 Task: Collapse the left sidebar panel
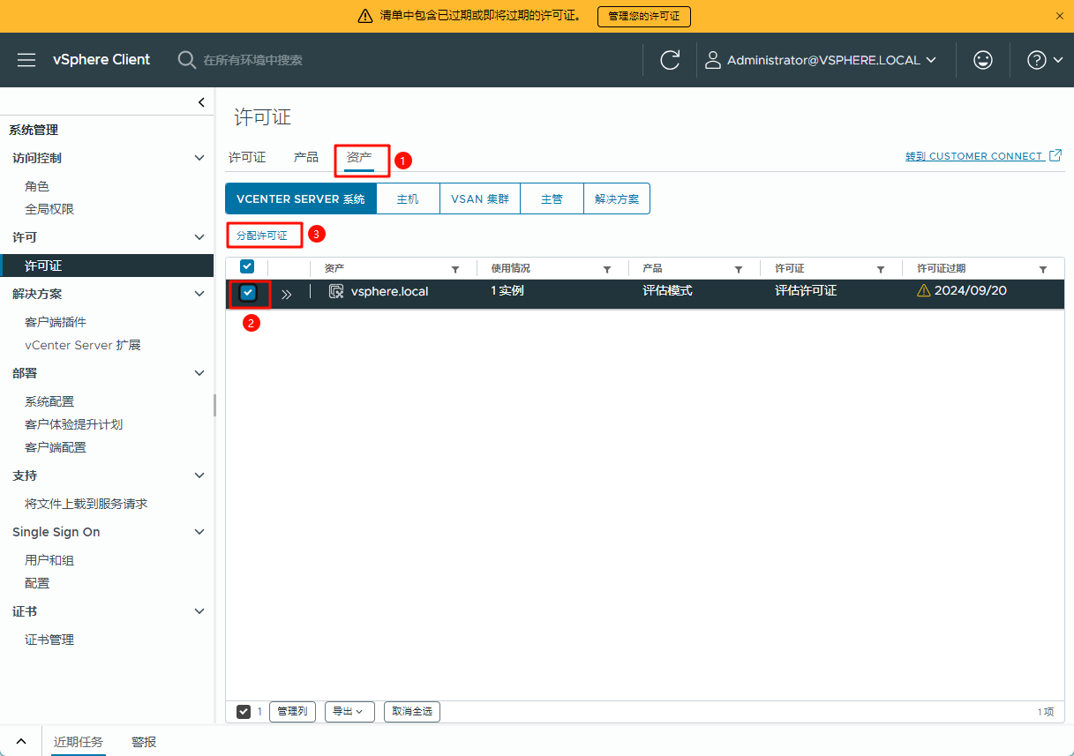click(201, 102)
